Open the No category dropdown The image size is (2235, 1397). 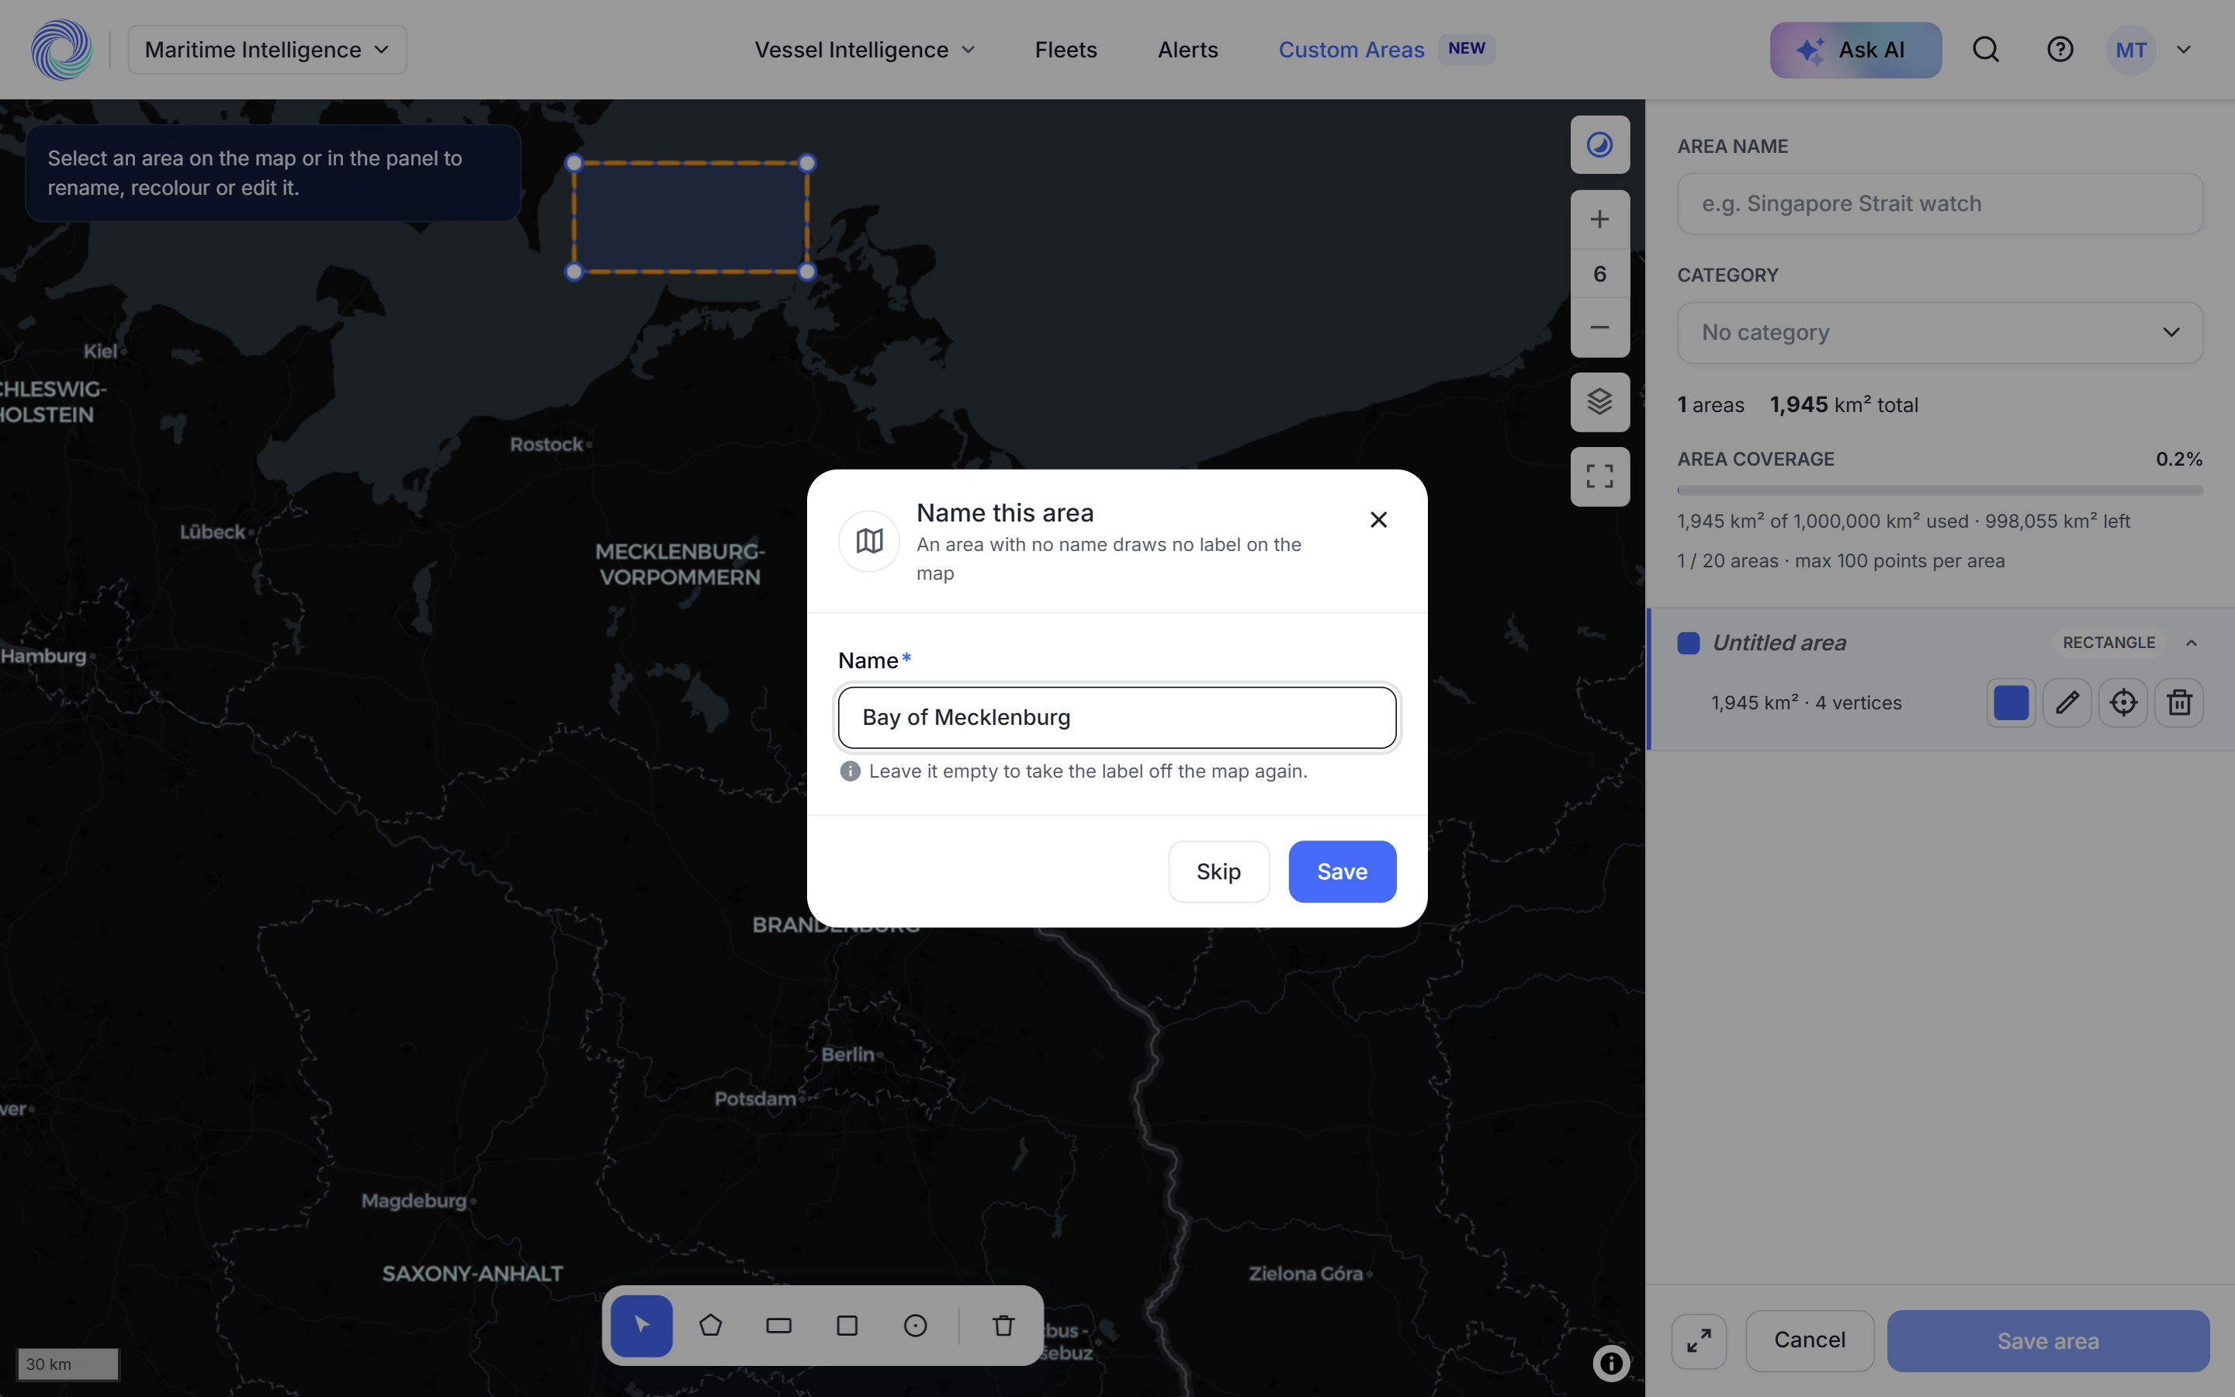pyautogui.click(x=1939, y=331)
